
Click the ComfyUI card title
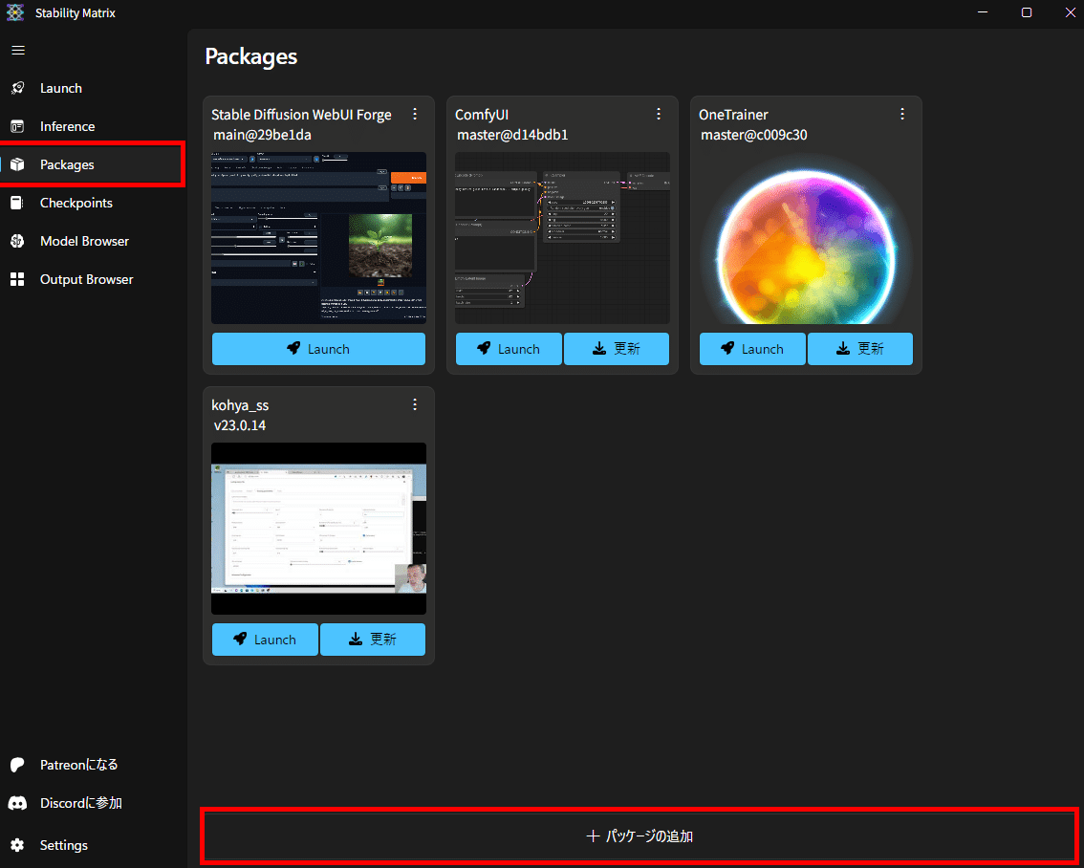click(x=482, y=115)
